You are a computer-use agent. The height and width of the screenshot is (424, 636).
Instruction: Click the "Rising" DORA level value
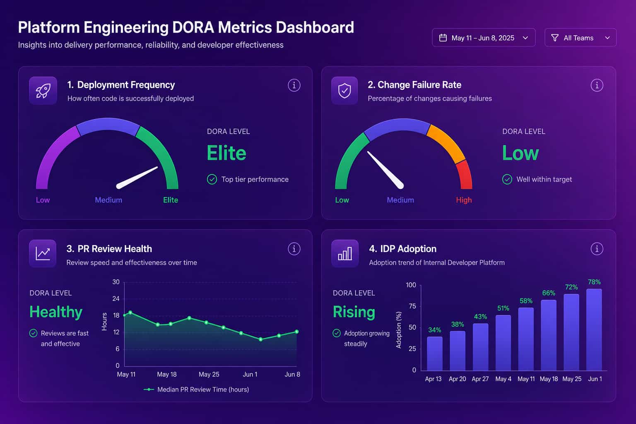354,312
